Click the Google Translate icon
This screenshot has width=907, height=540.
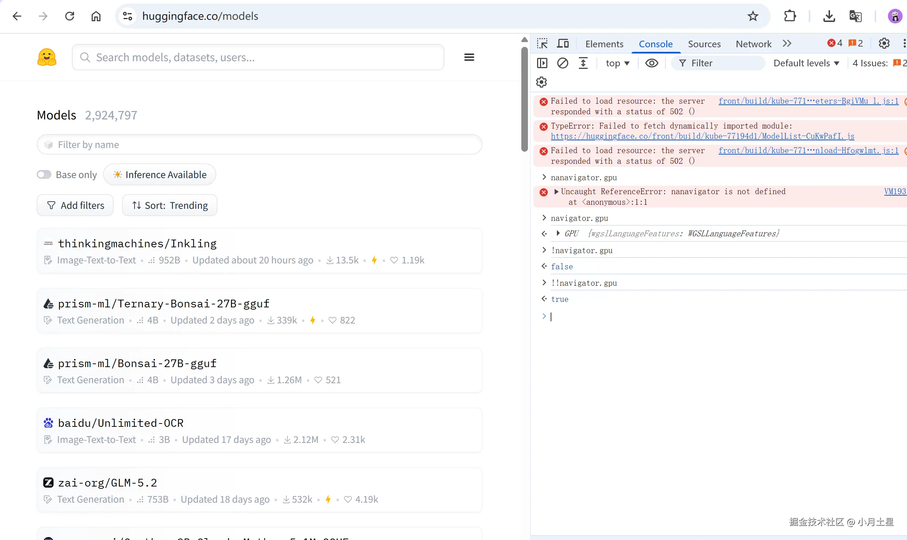856,16
